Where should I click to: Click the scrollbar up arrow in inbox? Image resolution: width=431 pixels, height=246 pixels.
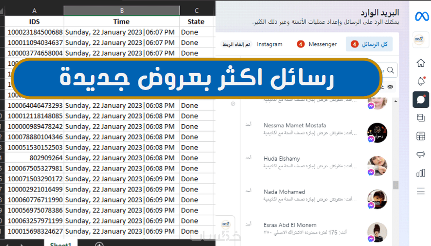point(396,101)
